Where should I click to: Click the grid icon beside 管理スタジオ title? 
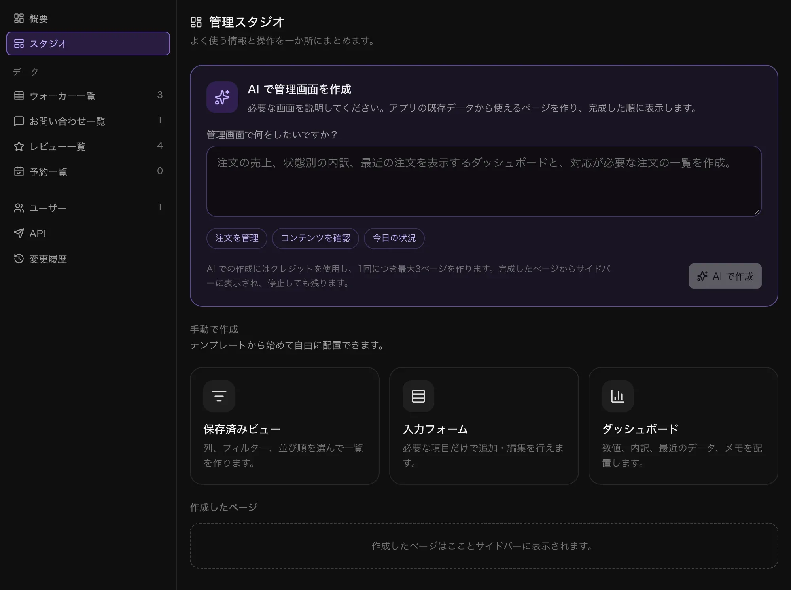click(x=196, y=22)
